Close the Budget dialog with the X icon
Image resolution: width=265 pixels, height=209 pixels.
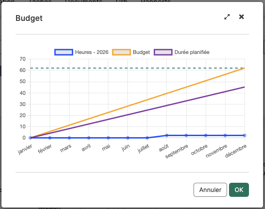pos(242,17)
